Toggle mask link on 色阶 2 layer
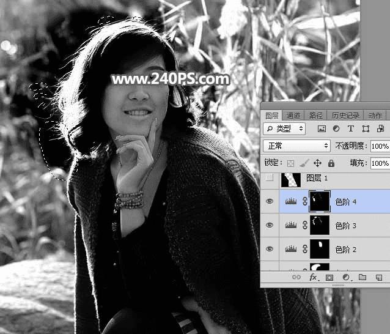 point(304,249)
